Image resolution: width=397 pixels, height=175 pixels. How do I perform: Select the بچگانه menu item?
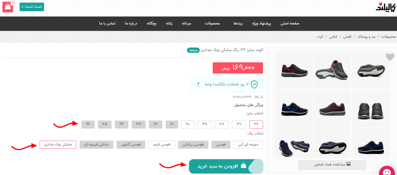click(152, 23)
